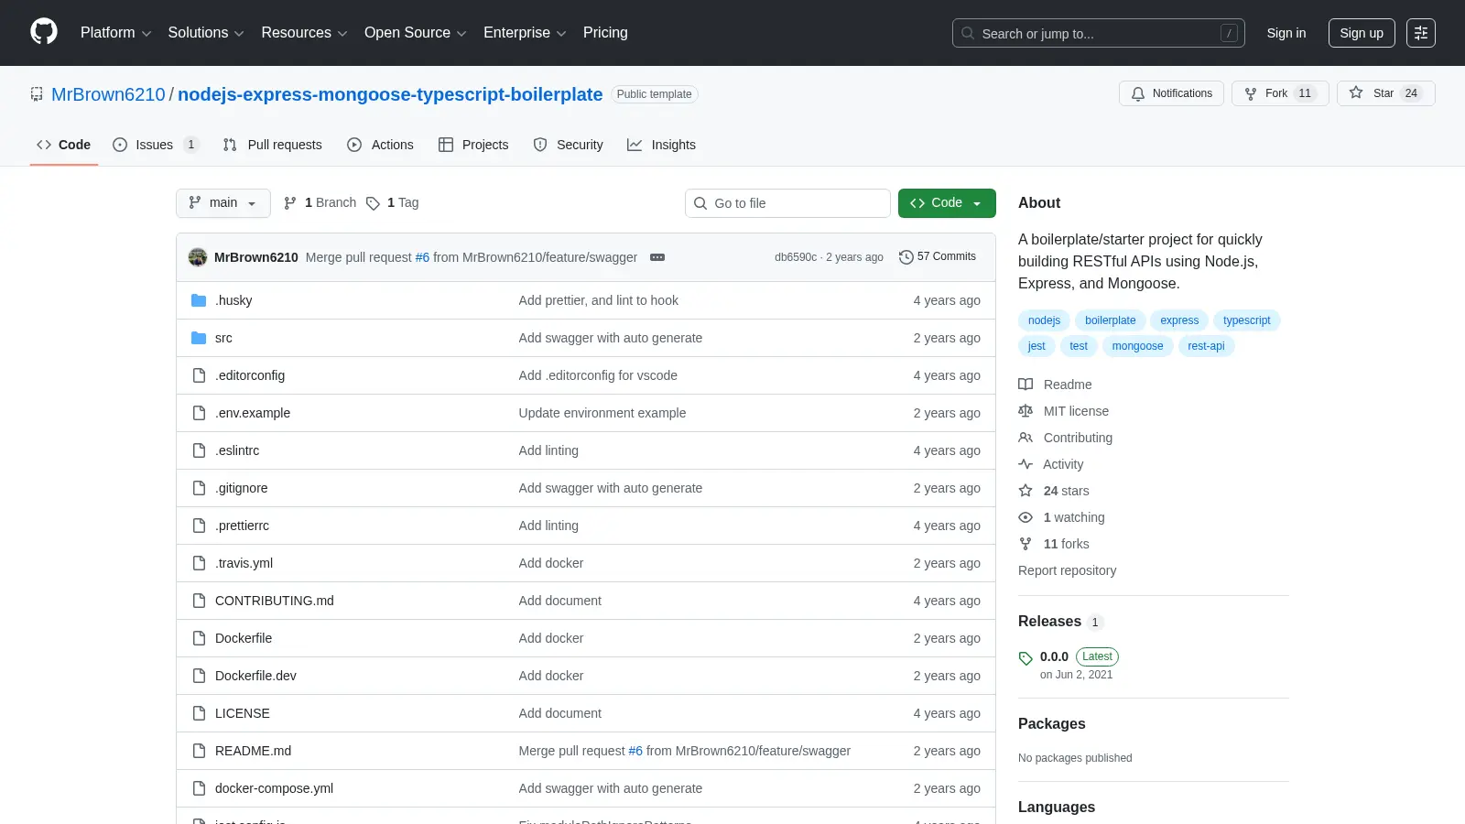Viewport: 1465px width, 824px height.
Task: Click the Contributing people icon
Action: 1025,438
